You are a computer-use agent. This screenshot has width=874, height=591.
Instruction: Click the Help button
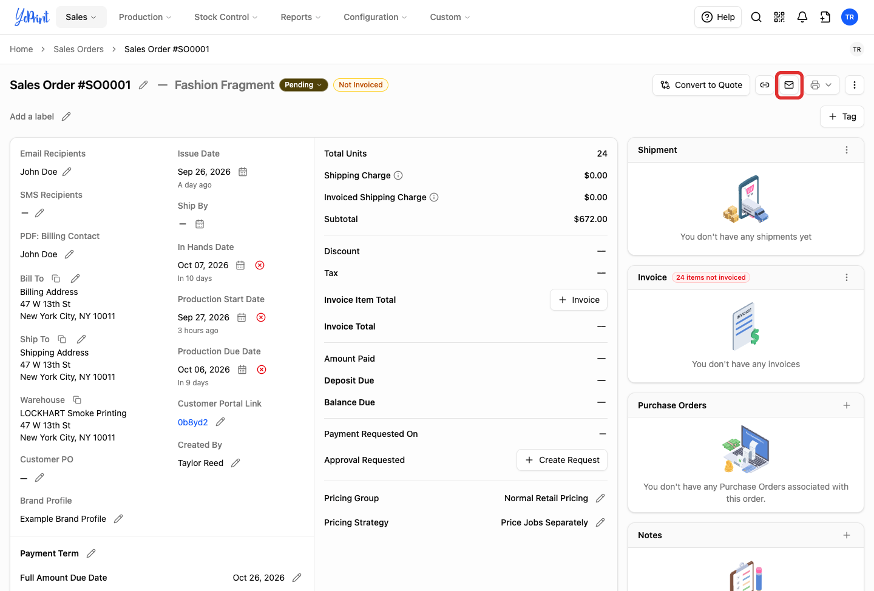[x=718, y=17]
